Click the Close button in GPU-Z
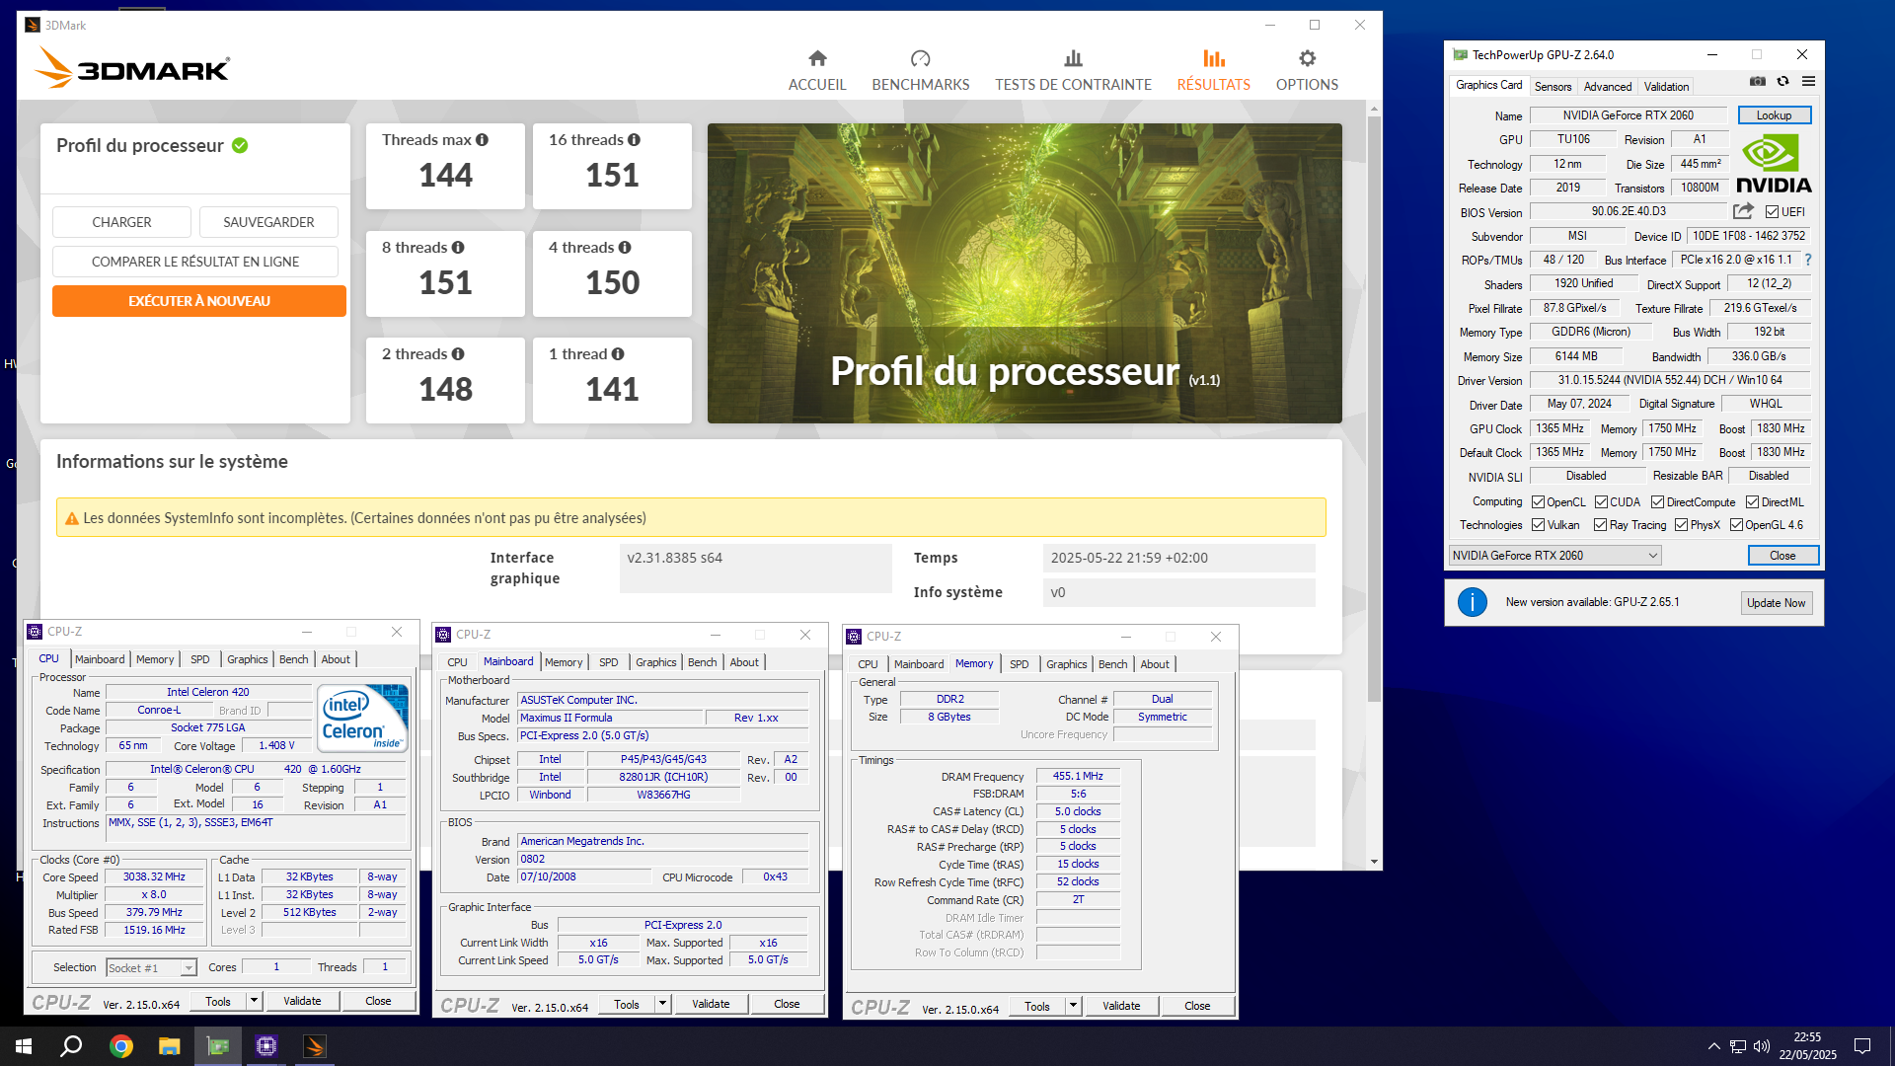1895x1066 pixels. click(x=1782, y=556)
